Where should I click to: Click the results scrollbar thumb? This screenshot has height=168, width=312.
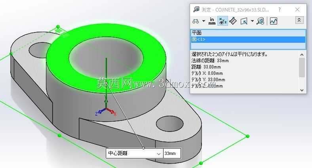click(302, 67)
